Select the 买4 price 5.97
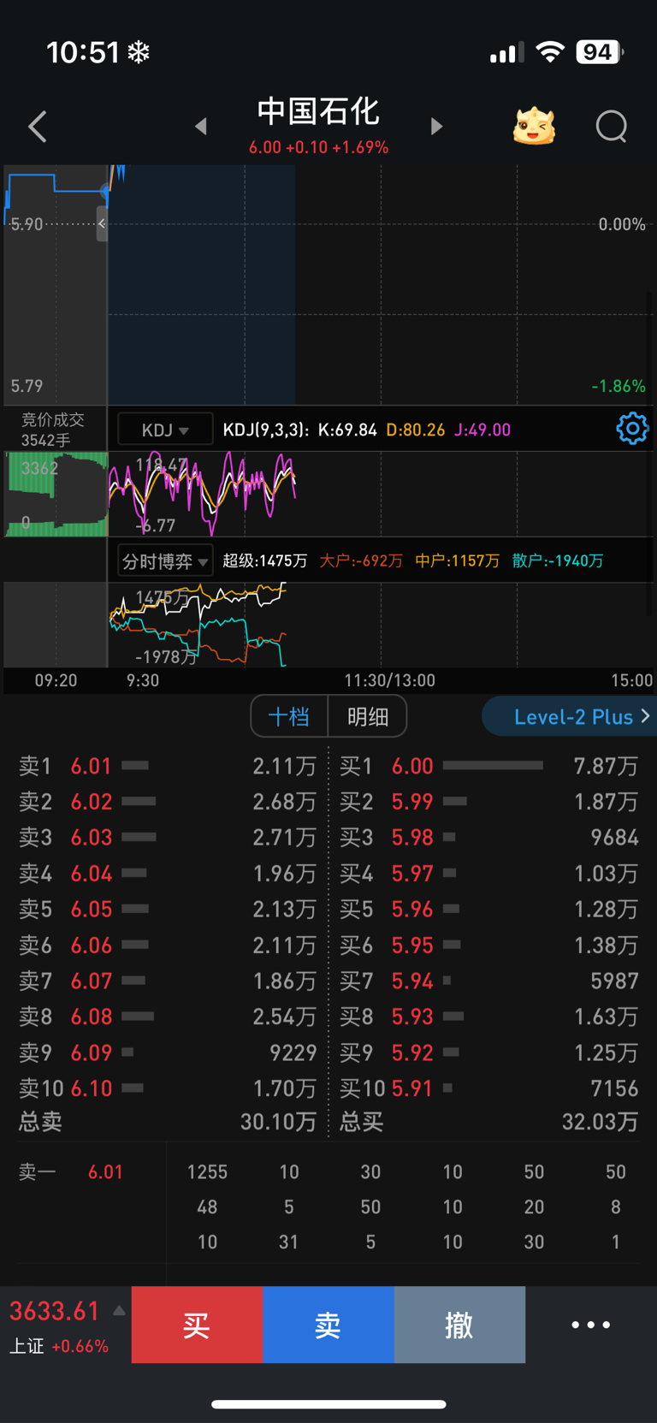Screen dimensions: 657x1423 click(412, 874)
